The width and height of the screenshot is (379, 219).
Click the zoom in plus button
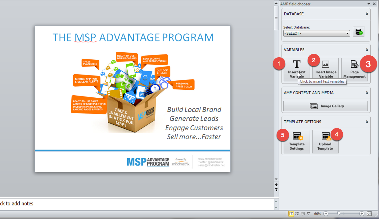coord(362,214)
